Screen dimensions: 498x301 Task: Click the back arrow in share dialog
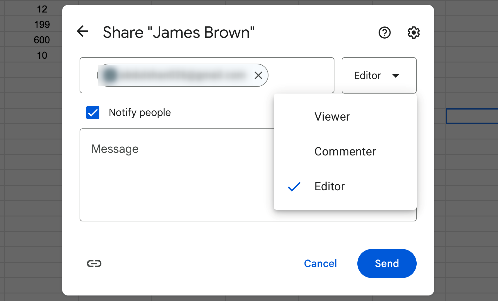coord(83,32)
